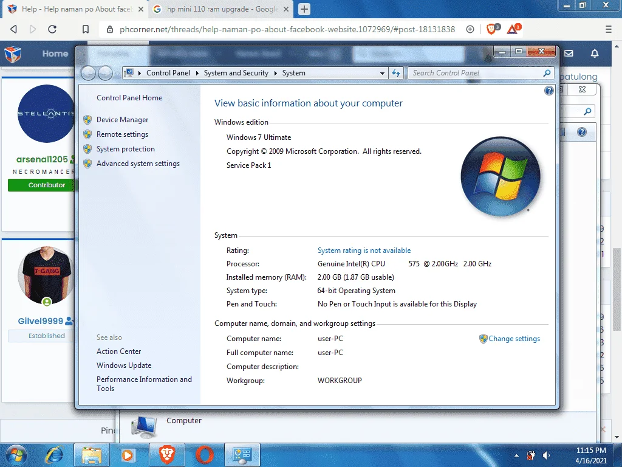Open Windows Update link
This screenshot has height=467, width=622.
124,365
